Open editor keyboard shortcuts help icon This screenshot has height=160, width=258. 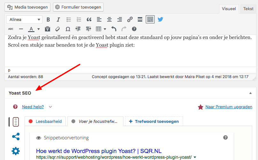[x=134, y=29]
